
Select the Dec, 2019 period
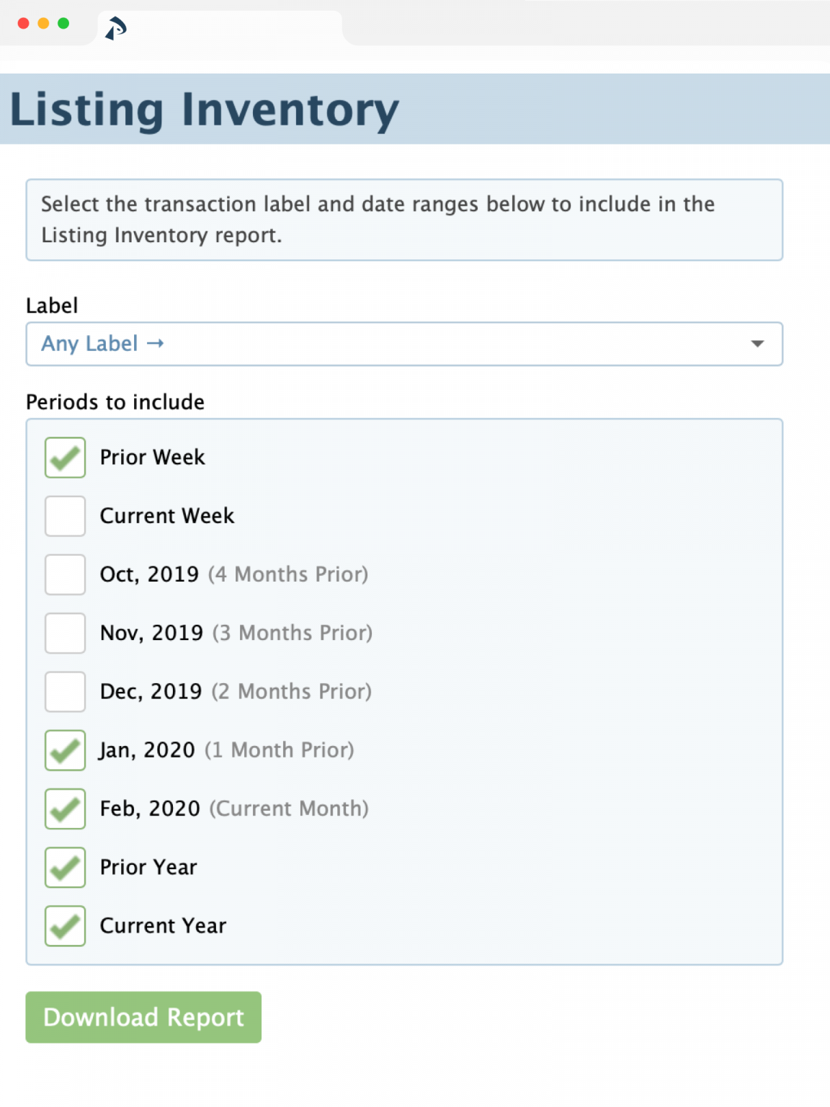point(64,691)
